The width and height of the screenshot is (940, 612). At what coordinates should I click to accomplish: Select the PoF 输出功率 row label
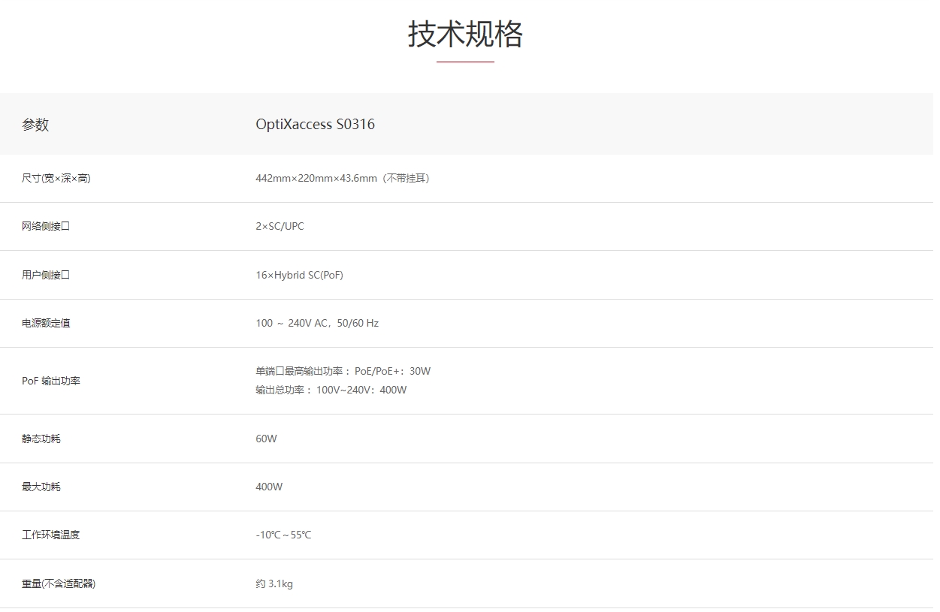pos(51,381)
